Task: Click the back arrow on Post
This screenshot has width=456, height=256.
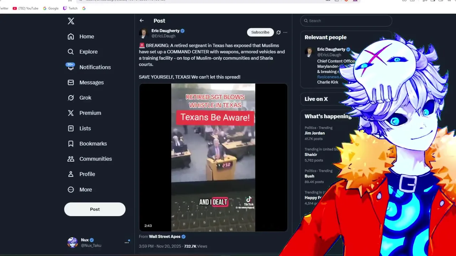Action: point(142,21)
